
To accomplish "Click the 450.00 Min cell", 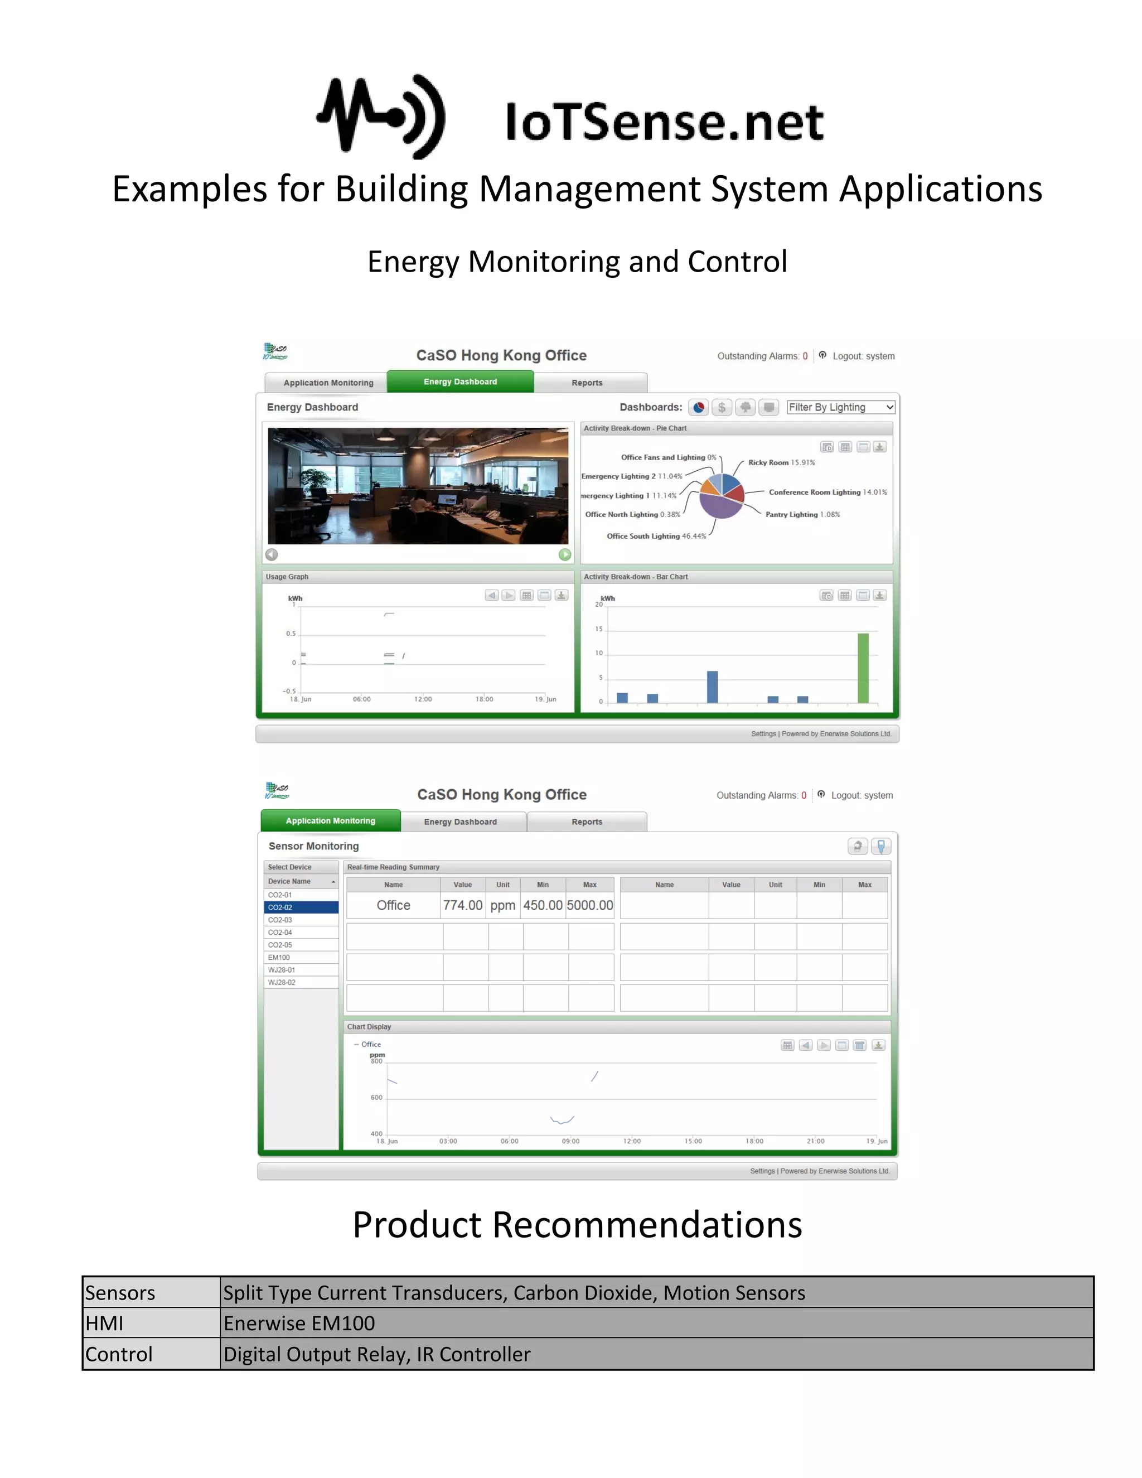I will click(x=543, y=905).
